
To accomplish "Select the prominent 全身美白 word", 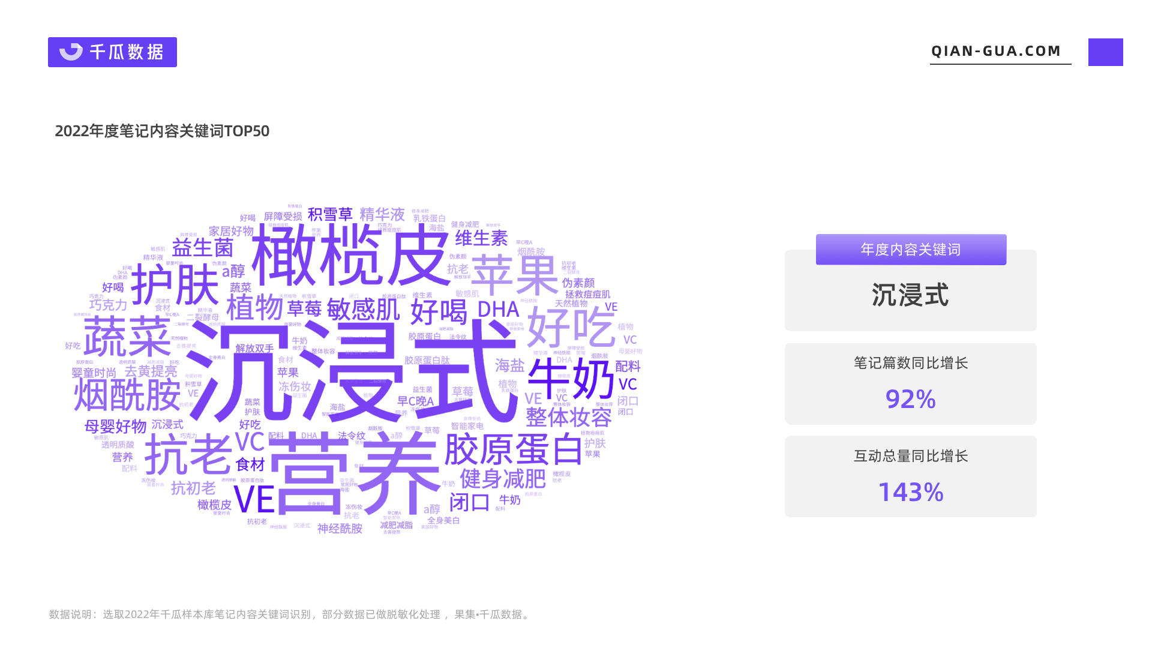I will pos(443,520).
